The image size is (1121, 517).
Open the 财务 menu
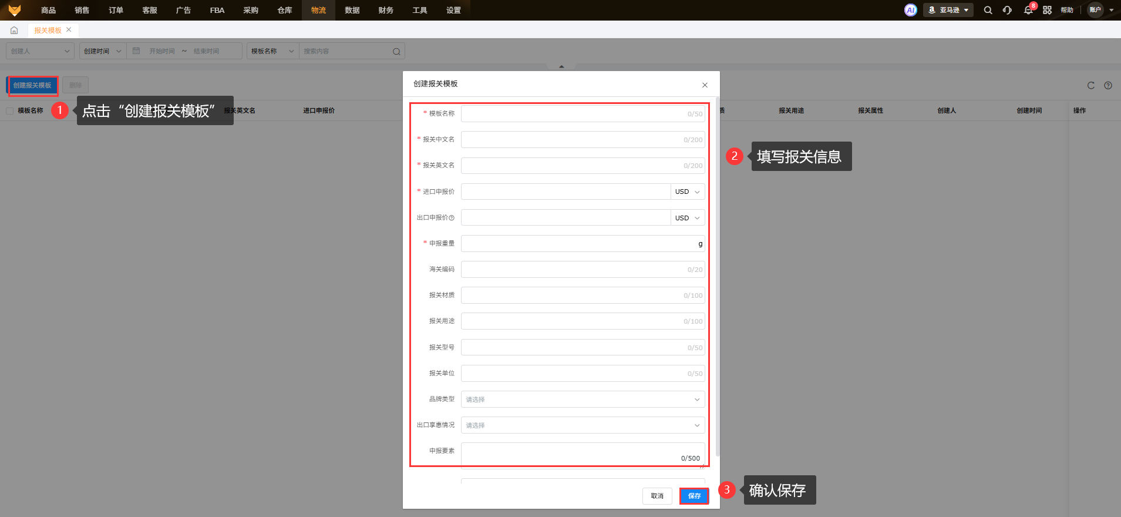(386, 10)
